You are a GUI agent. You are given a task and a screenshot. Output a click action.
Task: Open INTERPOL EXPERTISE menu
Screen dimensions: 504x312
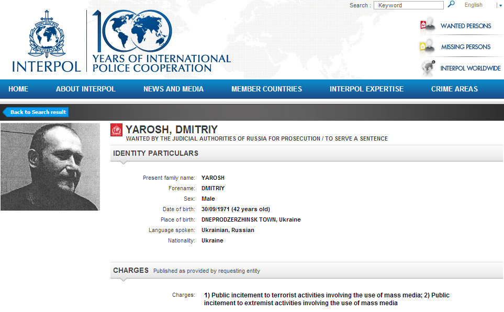point(366,89)
